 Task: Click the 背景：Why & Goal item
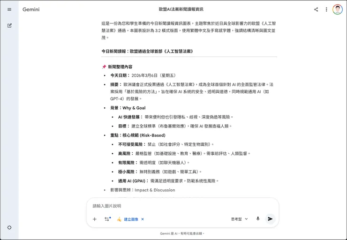128,108
